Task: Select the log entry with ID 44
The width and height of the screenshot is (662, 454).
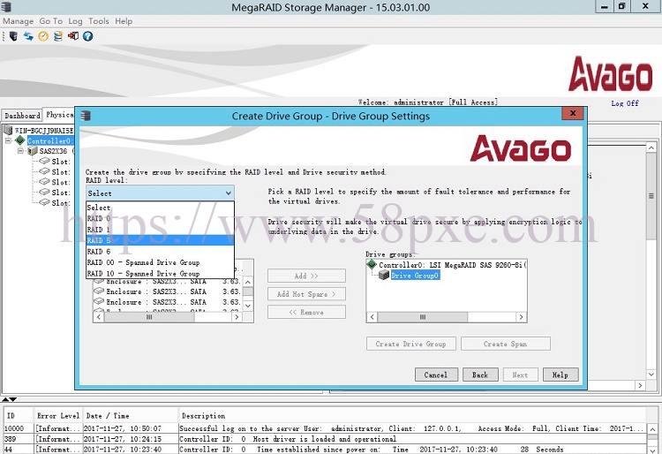Action: (325, 450)
